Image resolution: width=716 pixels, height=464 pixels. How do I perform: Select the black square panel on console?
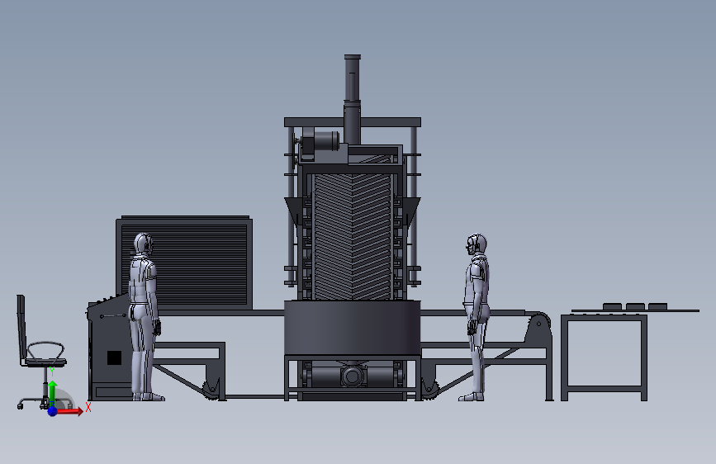coord(114,357)
